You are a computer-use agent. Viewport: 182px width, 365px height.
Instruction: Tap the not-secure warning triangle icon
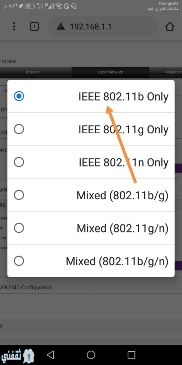[61, 26]
